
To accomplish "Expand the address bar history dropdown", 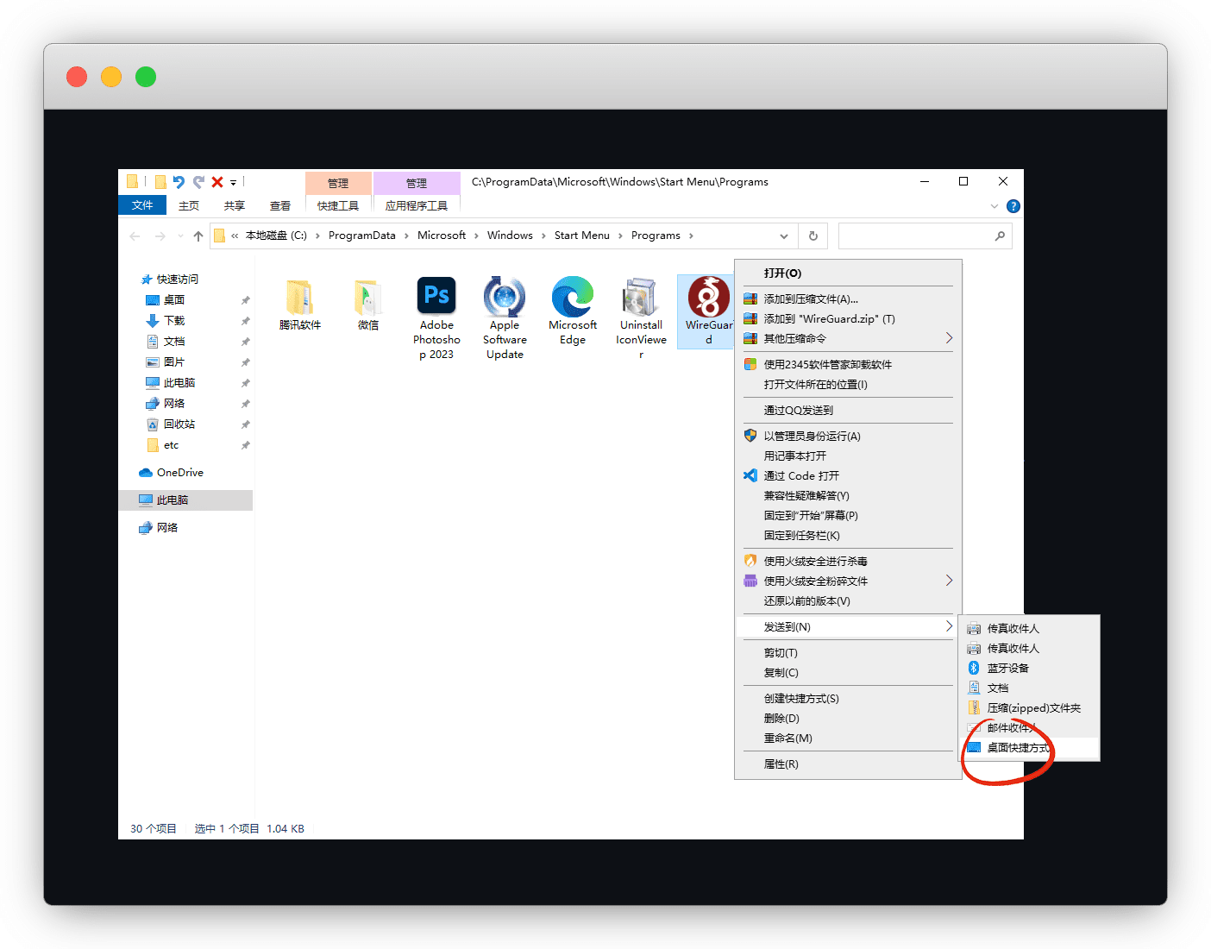I will 783,236.
